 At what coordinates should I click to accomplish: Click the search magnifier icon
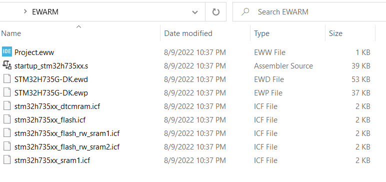point(245,12)
